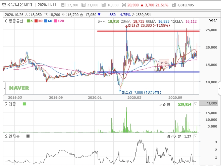
Task: Click the 60MA value 16,825
Action: (164, 21)
